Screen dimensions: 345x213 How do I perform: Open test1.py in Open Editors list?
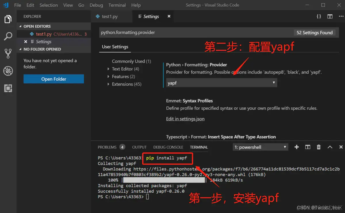coord(54,34)
